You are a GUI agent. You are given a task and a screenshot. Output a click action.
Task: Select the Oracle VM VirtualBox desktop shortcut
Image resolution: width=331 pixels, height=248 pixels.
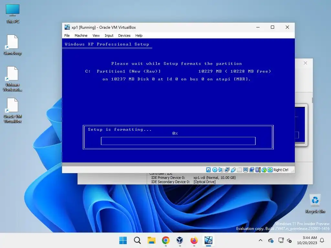(13, 110)
